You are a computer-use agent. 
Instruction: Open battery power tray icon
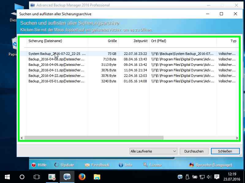pos(194,177)
